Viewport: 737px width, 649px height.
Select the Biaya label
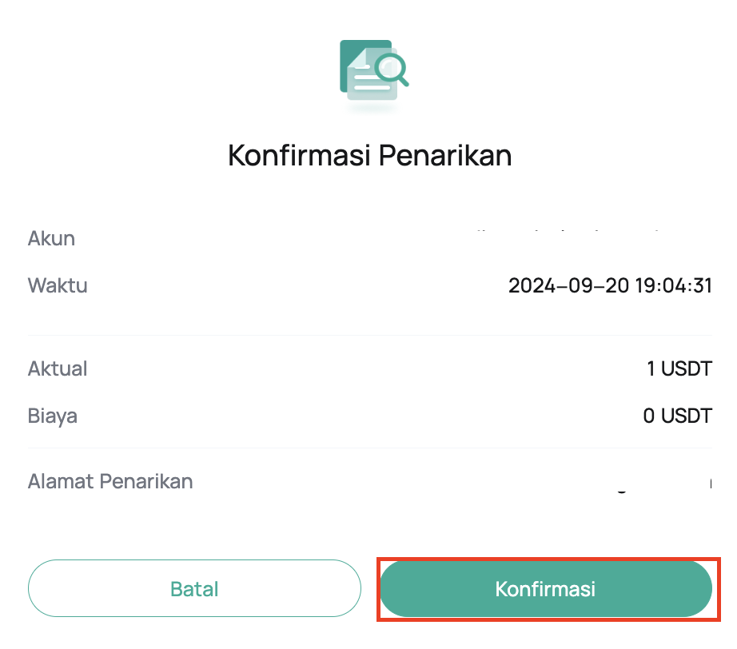pos(52,416)
